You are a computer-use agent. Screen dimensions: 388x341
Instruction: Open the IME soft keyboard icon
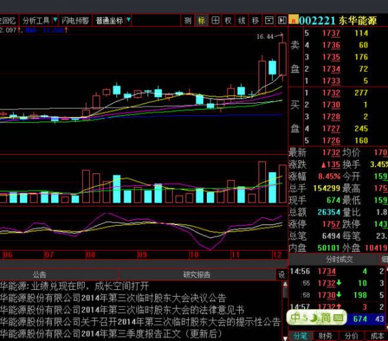pos(338,318)
